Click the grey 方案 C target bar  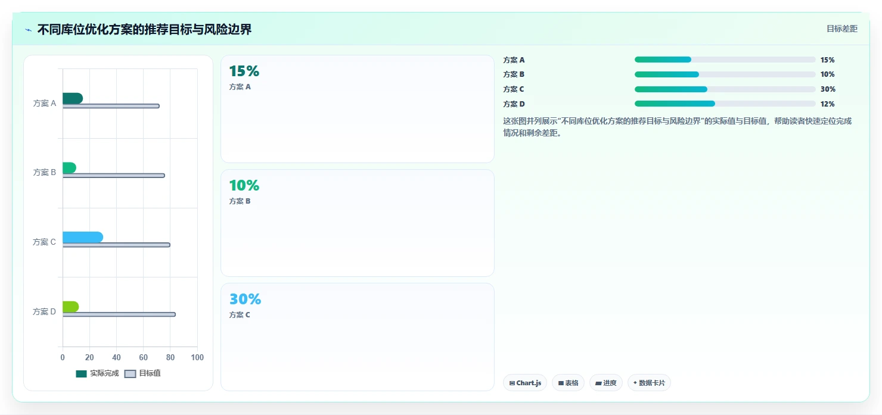pyautogui.click(x=116, y=245)
